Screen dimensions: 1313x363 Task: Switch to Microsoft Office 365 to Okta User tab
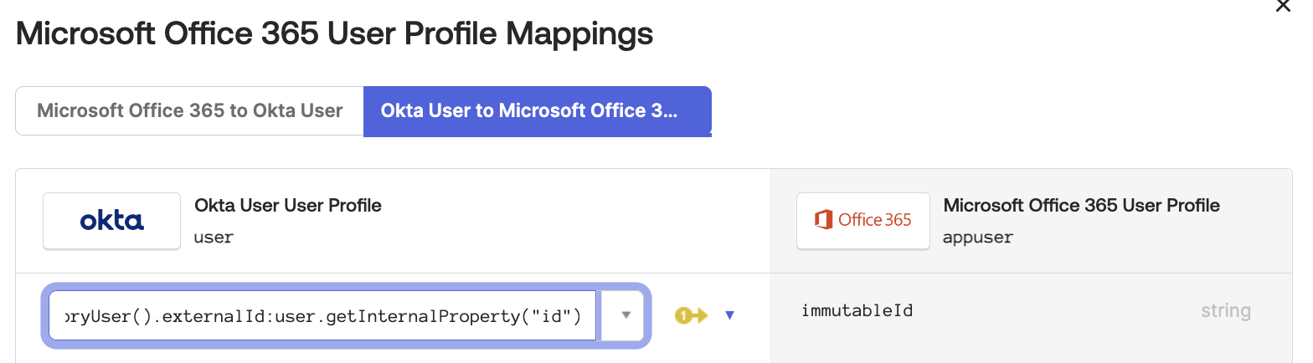point(190,111)
